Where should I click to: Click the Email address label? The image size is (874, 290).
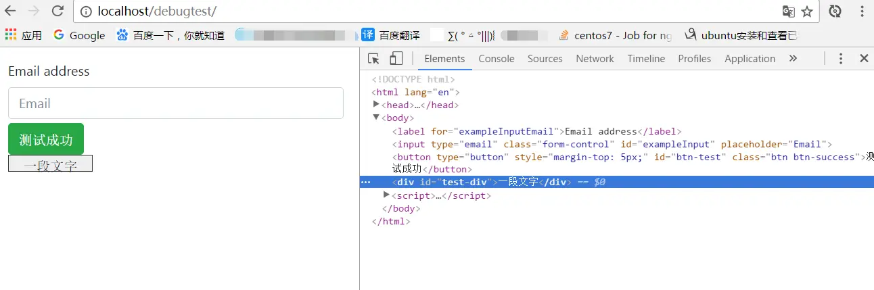point(49,71)
